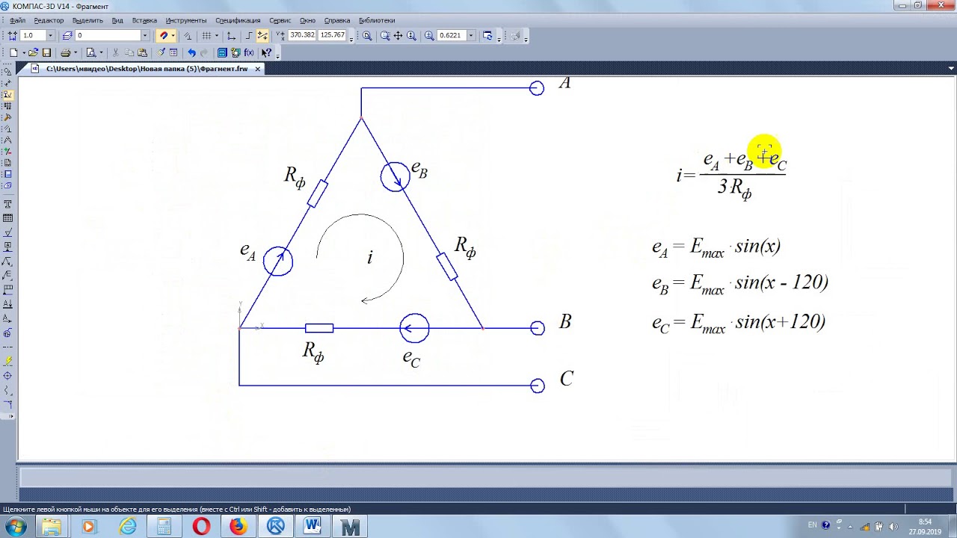Screen dimensions: 957x538
Task: Refresh the view with redraw icon
Action: 487,35
